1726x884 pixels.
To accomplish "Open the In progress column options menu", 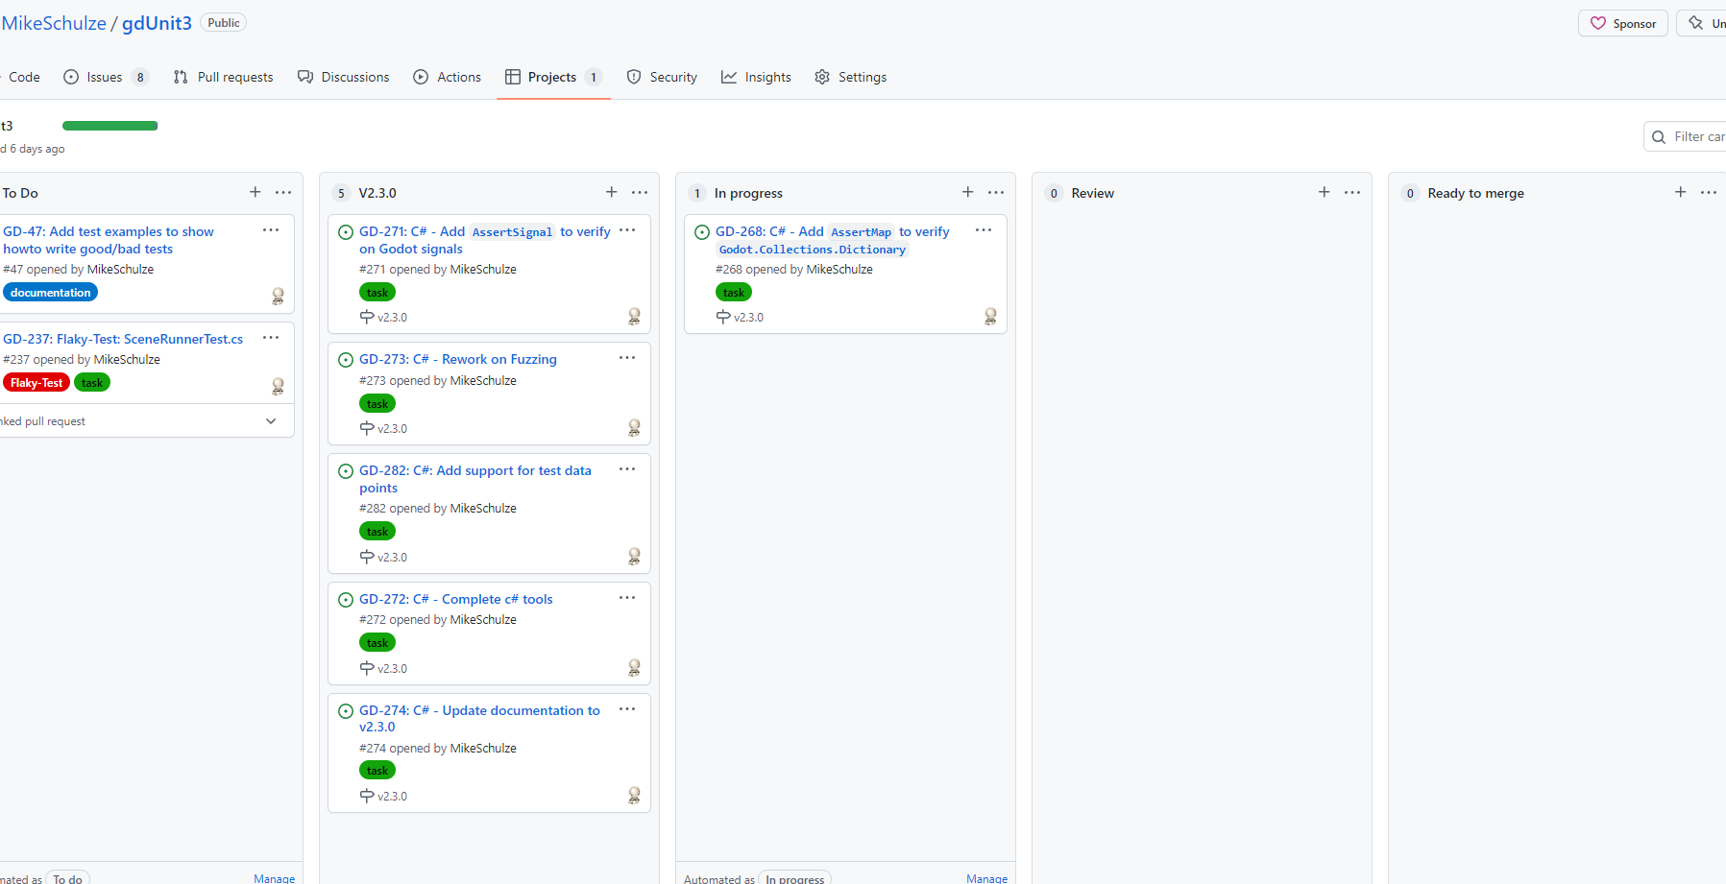I will click(996, 192).
